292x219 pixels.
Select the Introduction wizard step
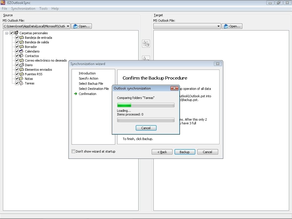point(87,73)
